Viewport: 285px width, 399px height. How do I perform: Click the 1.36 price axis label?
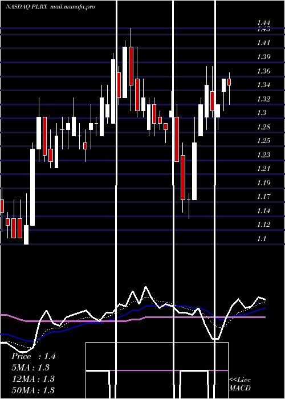[263, 71]
